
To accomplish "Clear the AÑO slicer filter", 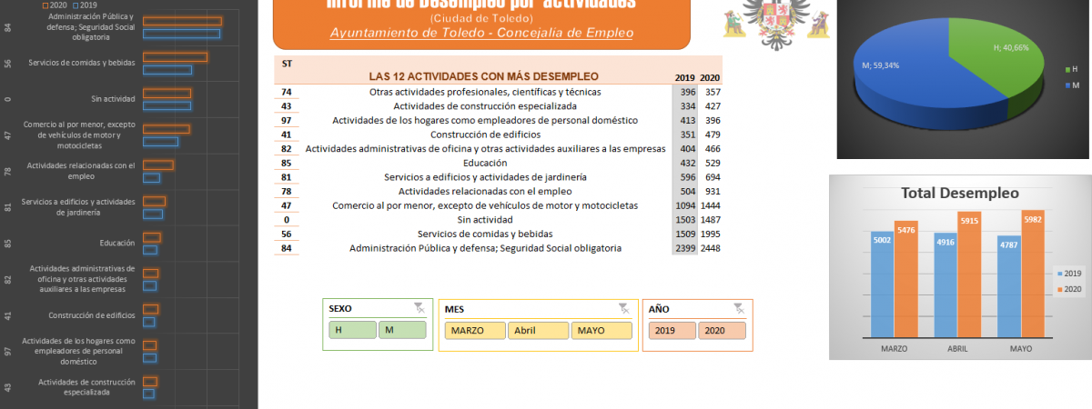I will click(x=739, y=308).
